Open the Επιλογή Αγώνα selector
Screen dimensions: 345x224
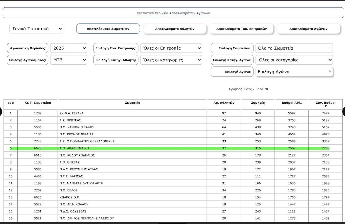(x=294, y=72)
